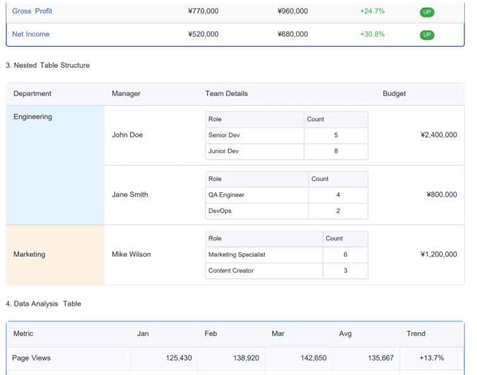Select the Budget column header
This screenshot has height=375, width=477.
click(394, 94)
